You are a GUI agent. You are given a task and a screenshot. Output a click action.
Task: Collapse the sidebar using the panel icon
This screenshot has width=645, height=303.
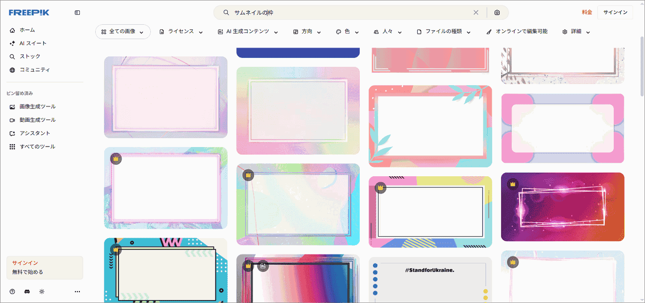(77, 12)
